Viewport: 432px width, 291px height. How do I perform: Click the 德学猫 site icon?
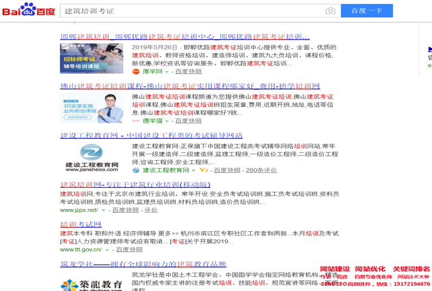136,121
